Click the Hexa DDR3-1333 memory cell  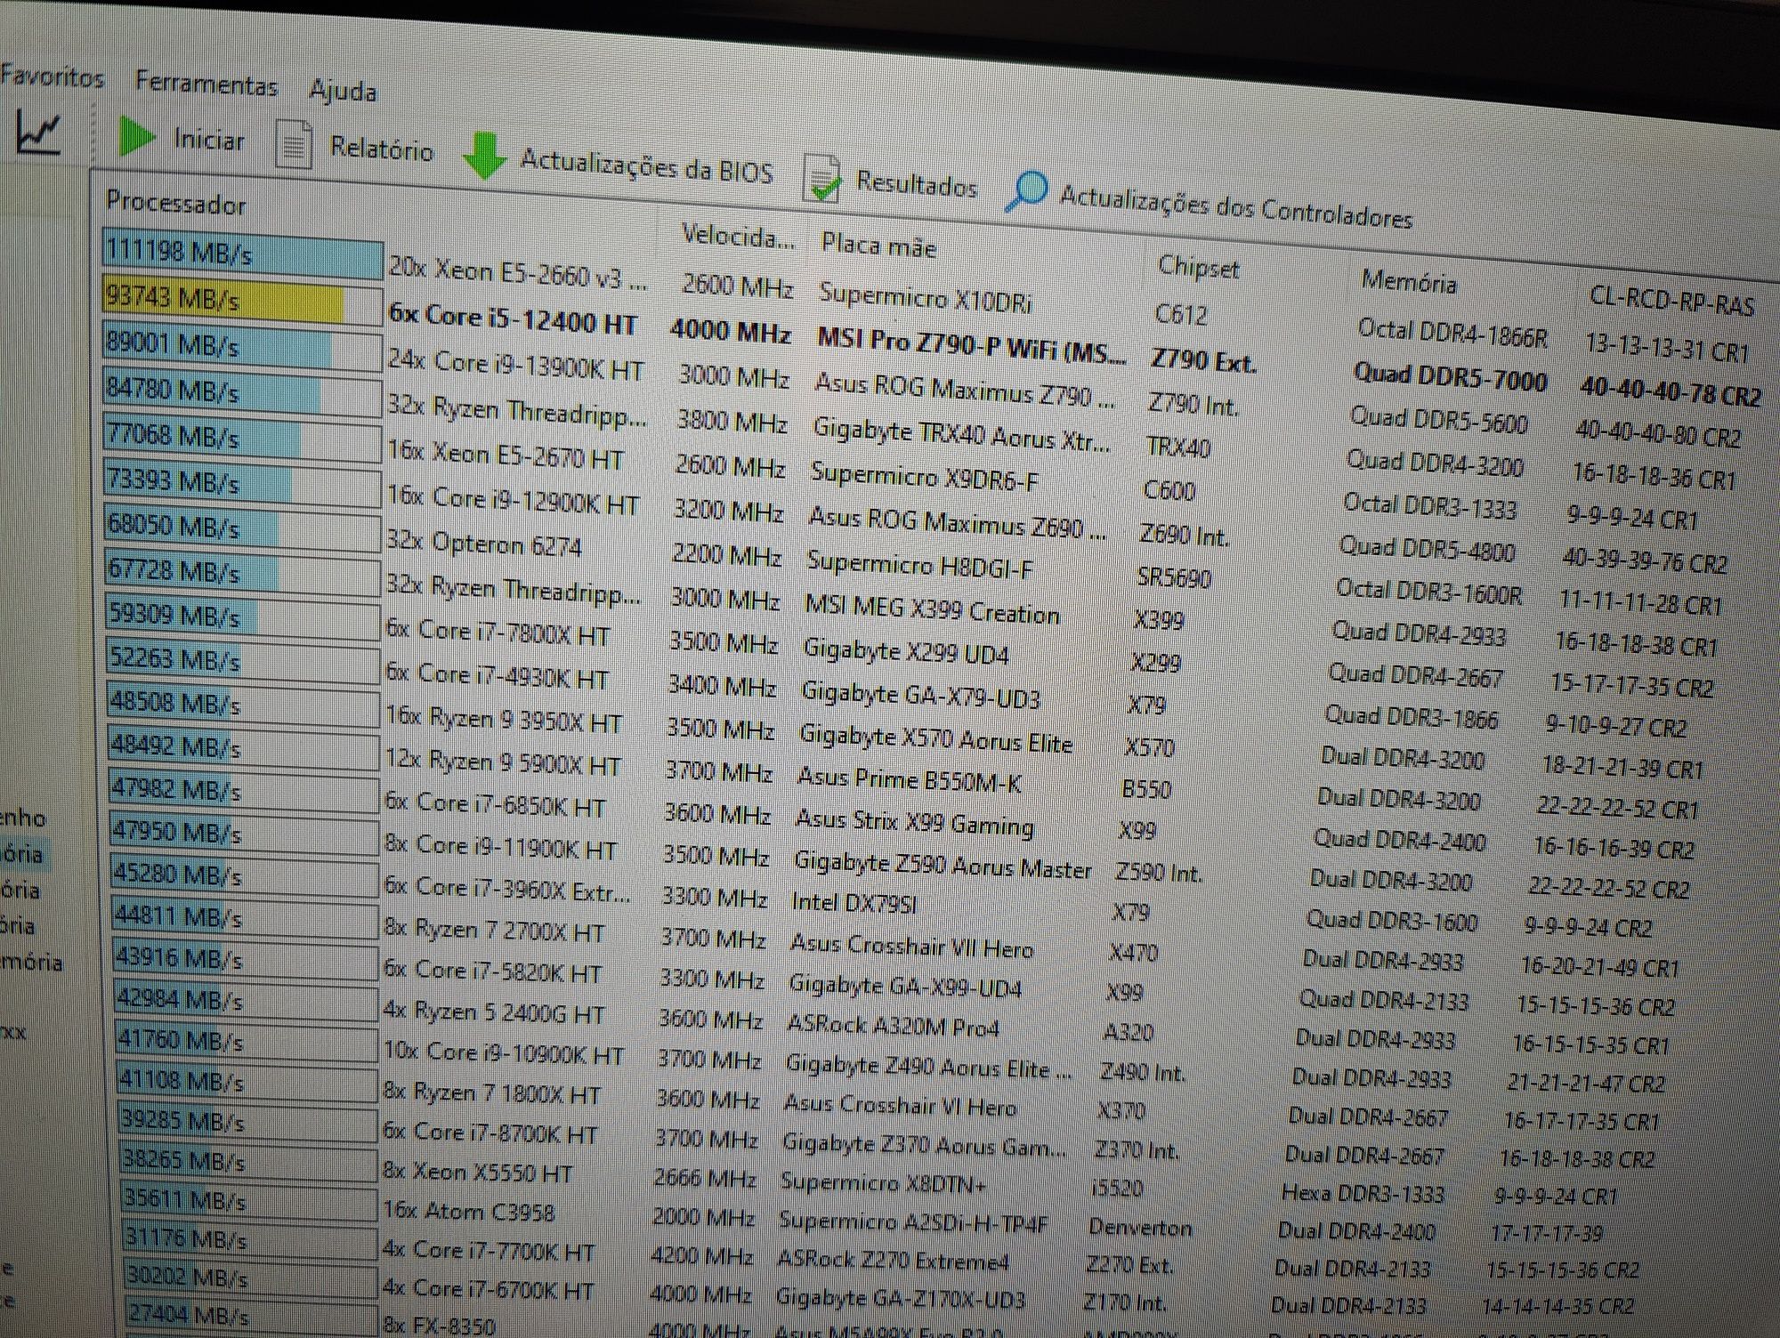point(1363,1193)
